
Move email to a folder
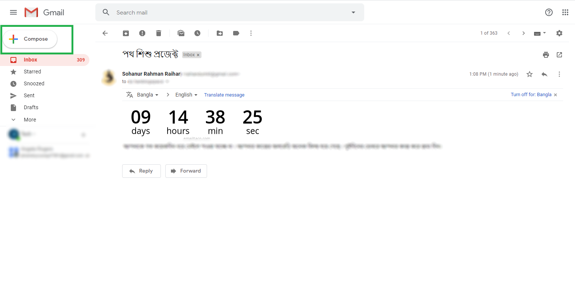(220, 33)
